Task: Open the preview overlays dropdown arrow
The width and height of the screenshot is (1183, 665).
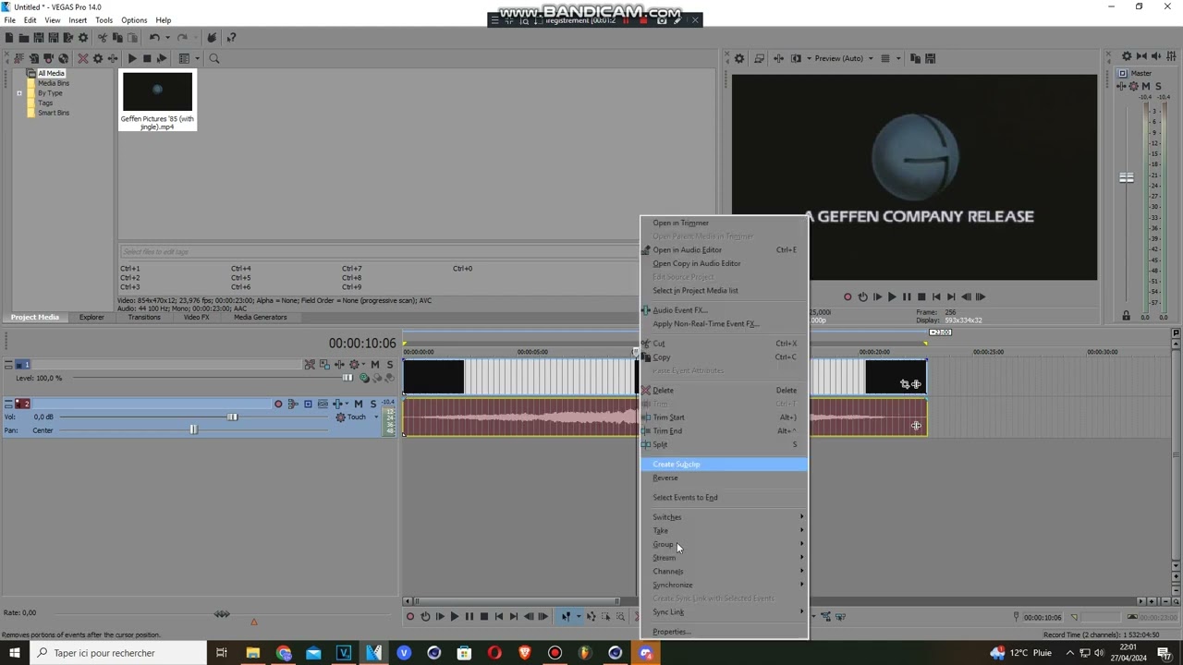Action: 898,58
